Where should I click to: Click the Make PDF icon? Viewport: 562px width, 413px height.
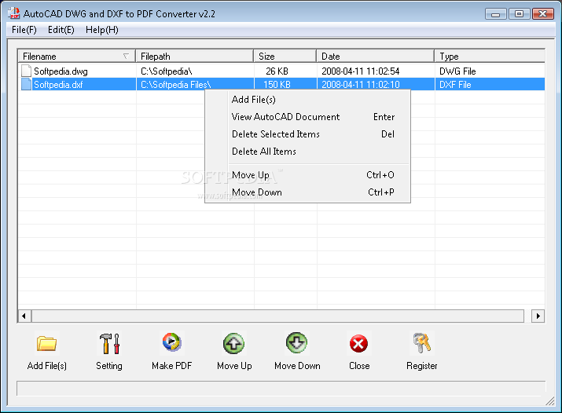[171, 342]
